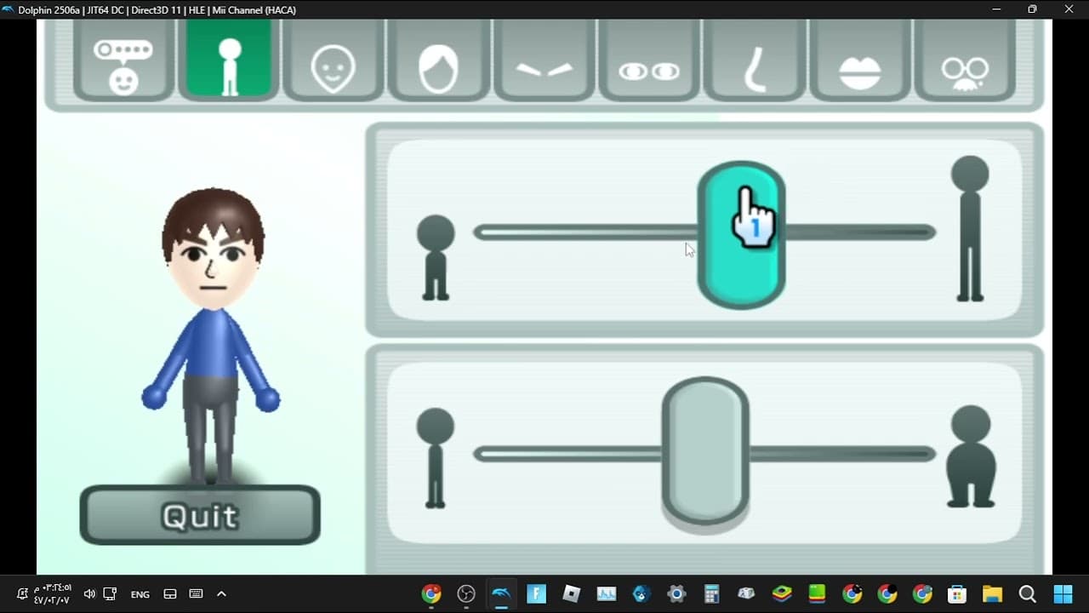Click the thin figure icon on build slider
This screenshot has height=613, width=1089.
pos(436,458)
